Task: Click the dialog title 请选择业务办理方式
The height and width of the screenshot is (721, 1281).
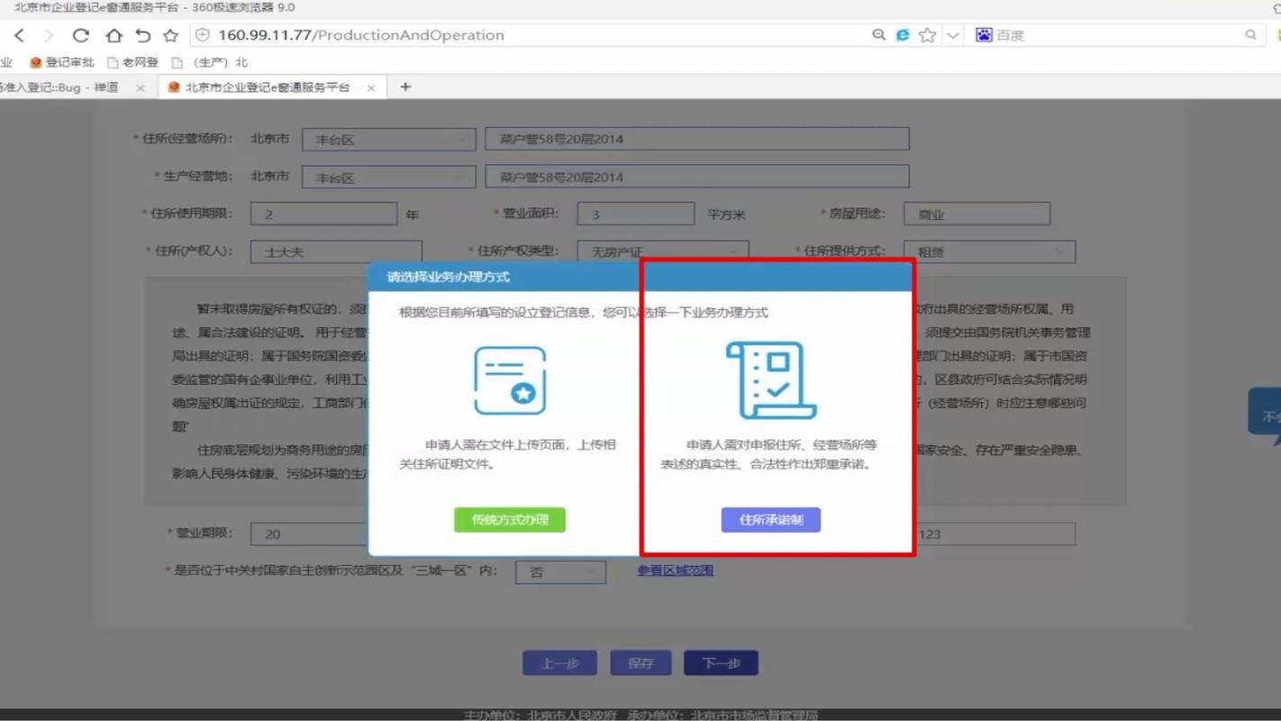Action: pyautogui.click(x=448, y=277)
